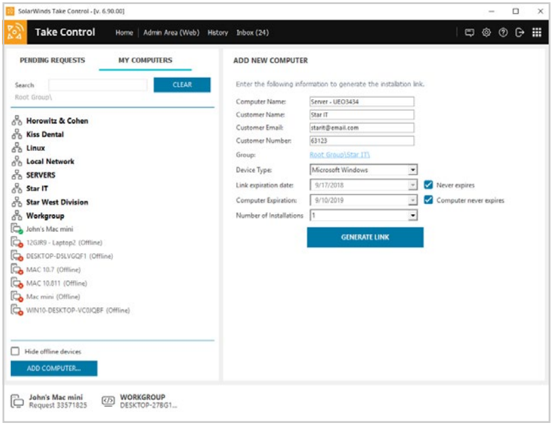Click the help question mark icon
This screenshot has height=425, width=552.
tap(503, 33)
